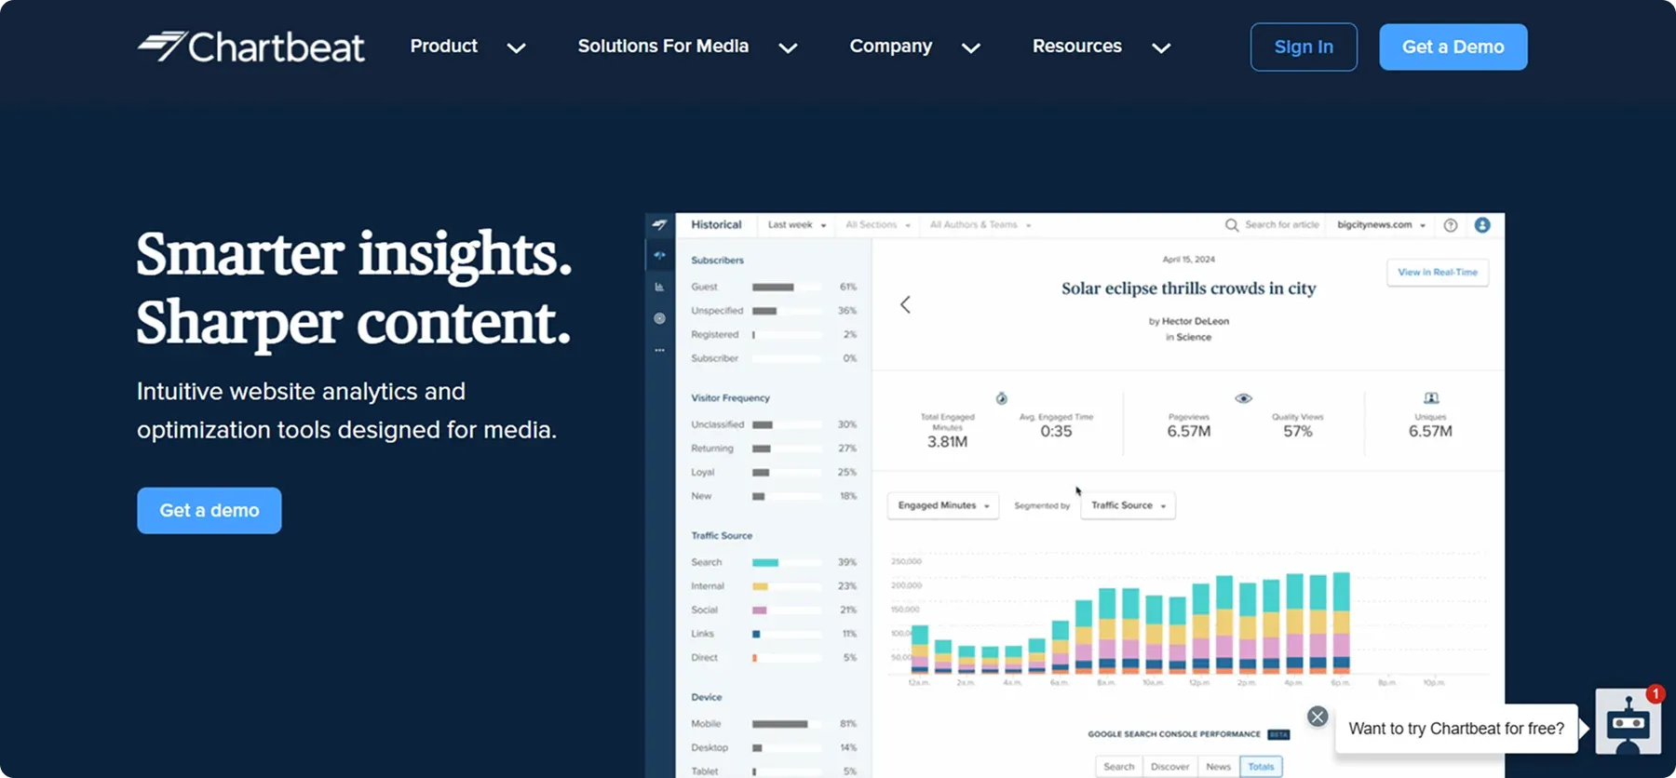Open the chatbot robot icon
Screen dimensions: 1676x778
coord(1628,720)
